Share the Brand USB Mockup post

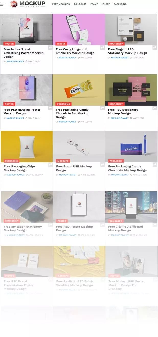tap(103, 165)
